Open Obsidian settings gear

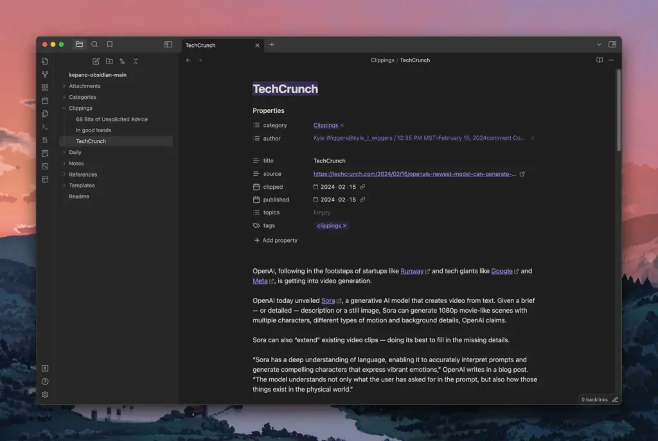click(x=45, y=395)
